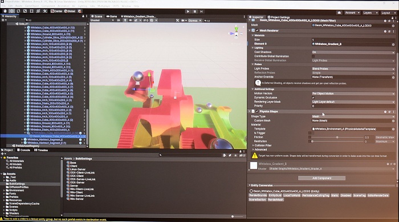Click the Pause button in toolbar
This screenshot has width=399, height=222.
pos(195,11)
